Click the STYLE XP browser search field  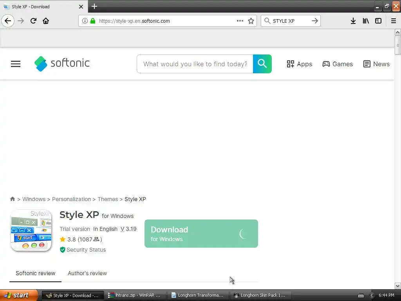click(291, 21)
